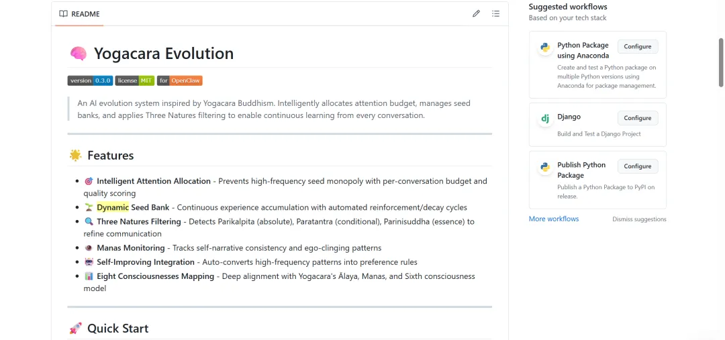Viewport: 725px width, 340px height.
Task: Click the Yogacara Evolution heading
Action: pyautogui.click(x=164, y=54)
